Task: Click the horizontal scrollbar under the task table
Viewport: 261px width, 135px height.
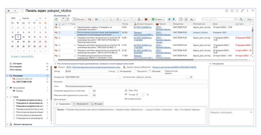Action: pos(126,60)
